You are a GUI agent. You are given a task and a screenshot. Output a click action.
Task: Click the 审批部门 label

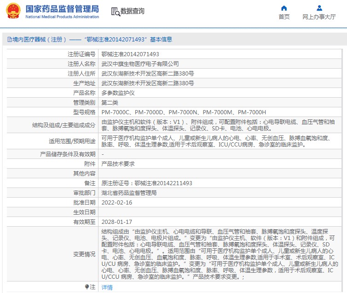84,193
